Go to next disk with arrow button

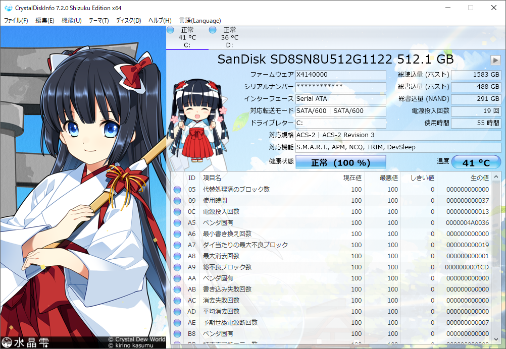click(495, 60)
